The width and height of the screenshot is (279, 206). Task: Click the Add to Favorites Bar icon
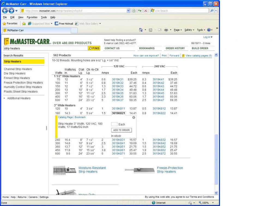(24, 23)
